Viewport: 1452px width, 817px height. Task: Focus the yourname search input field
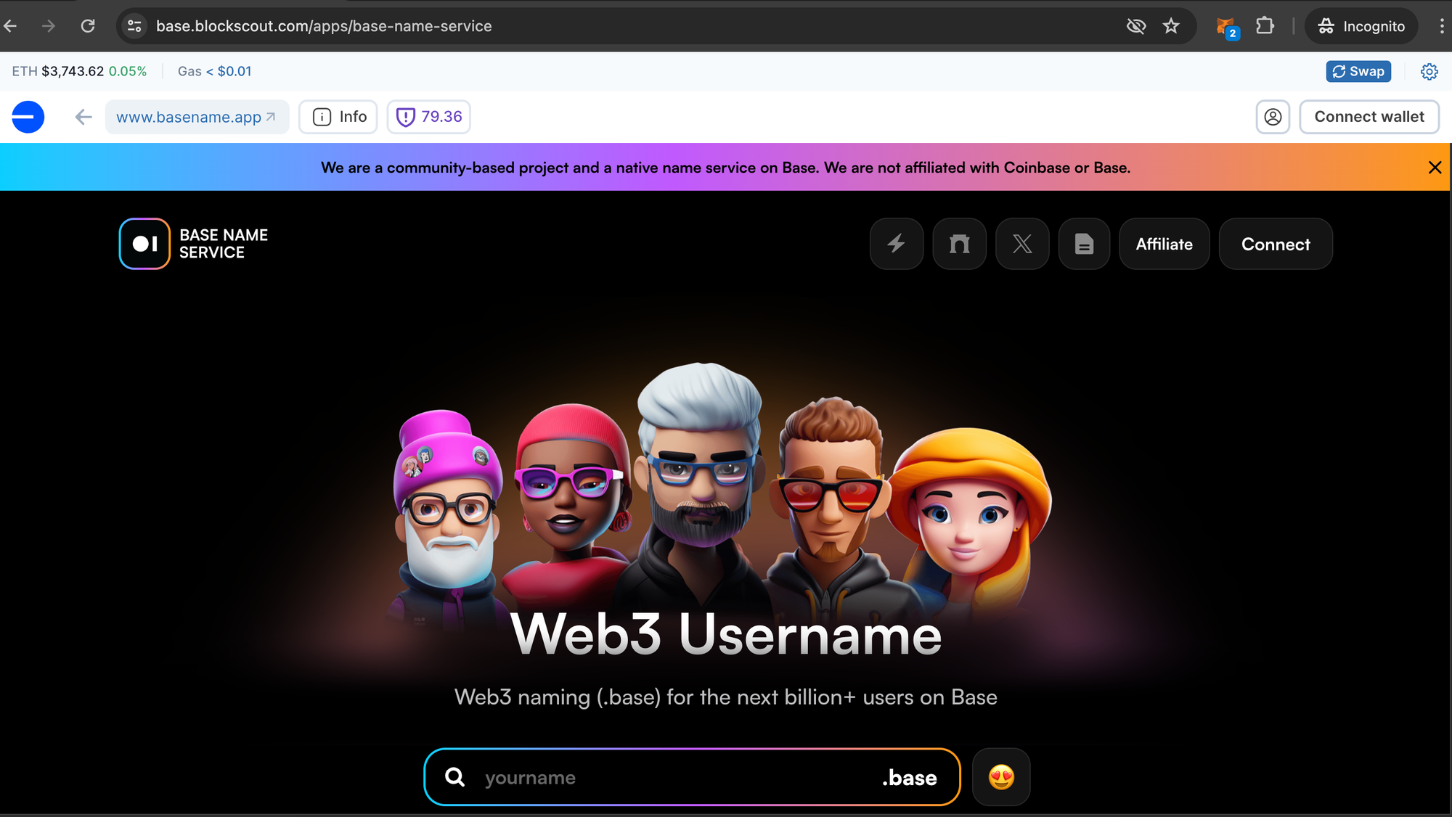pos(675,777)
